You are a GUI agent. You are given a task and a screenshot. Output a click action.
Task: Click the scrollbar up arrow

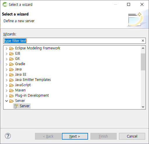tap(143, 48)
